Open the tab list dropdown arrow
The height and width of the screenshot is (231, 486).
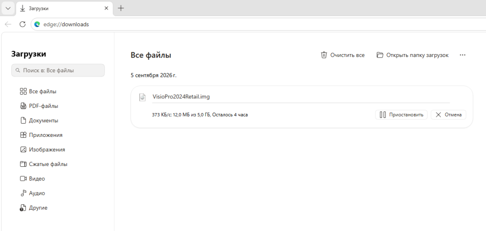8,9
